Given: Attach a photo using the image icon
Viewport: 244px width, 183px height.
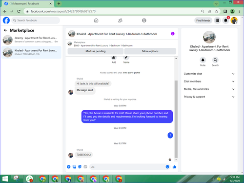Looking at the screenshot, I should click(74, 167).
